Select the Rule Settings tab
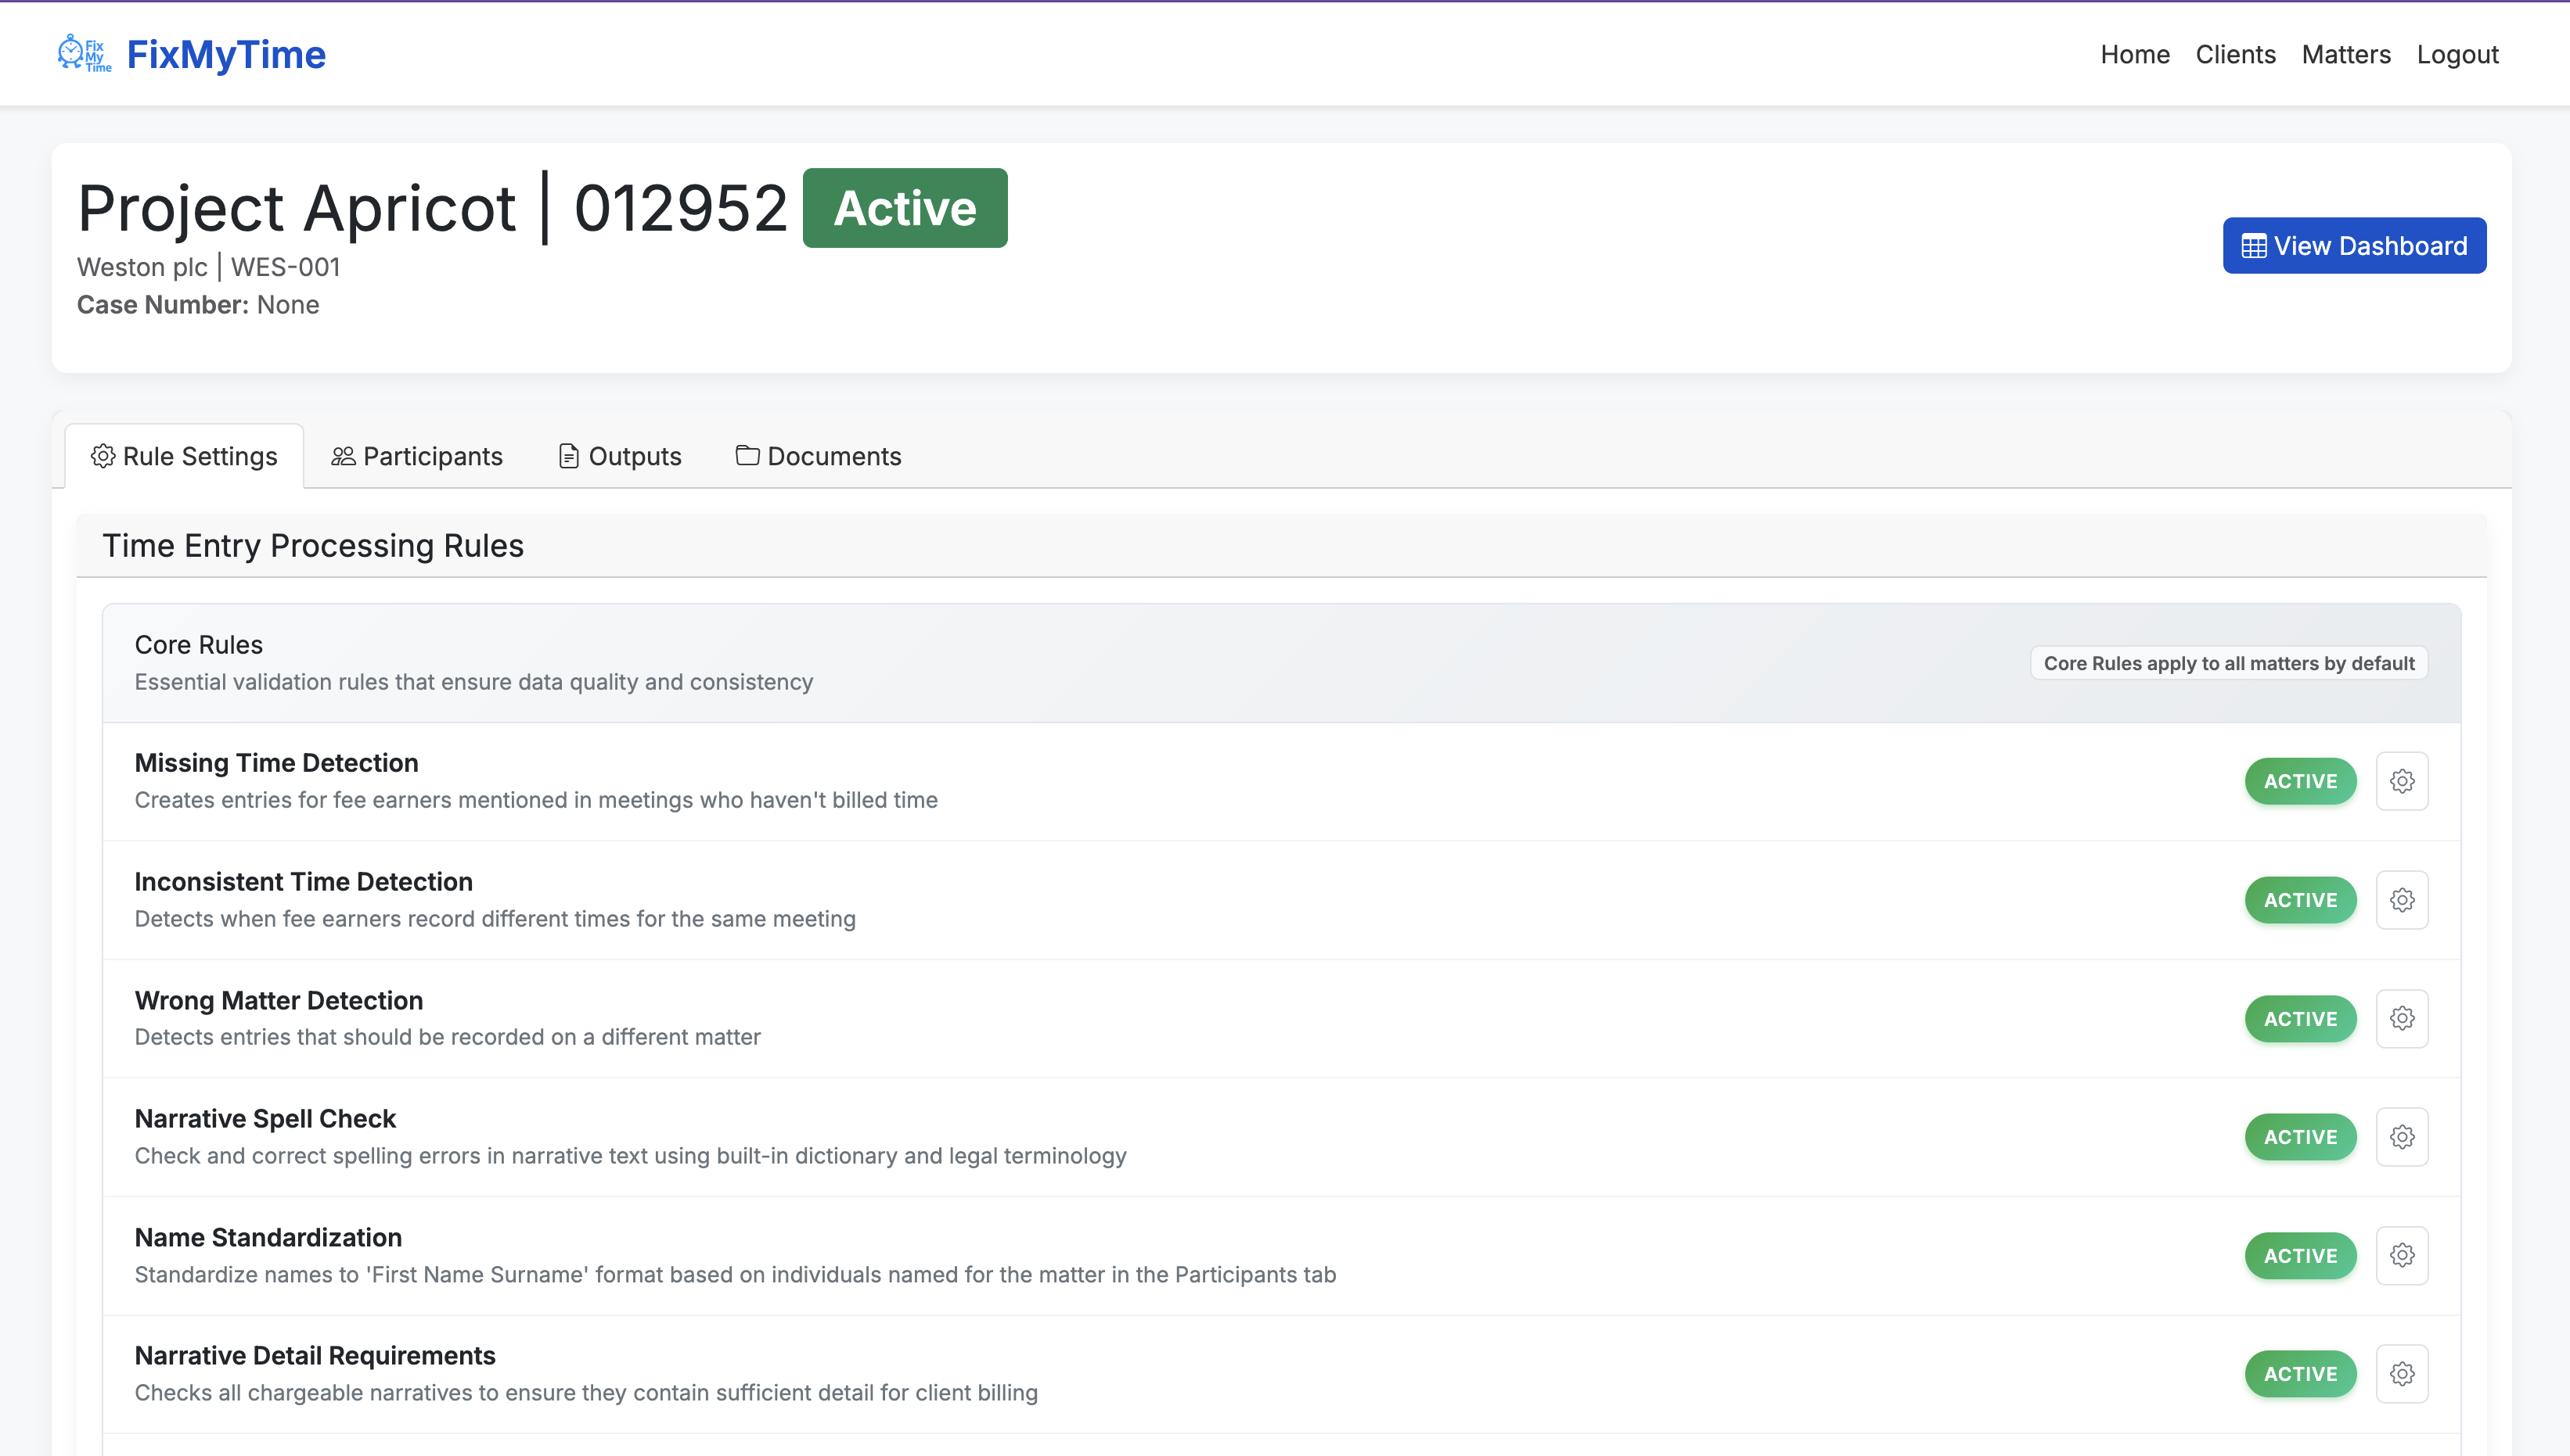The image size is (2570, 1456). 184,456
